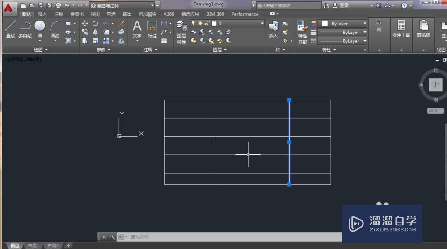Toggle the layer lock padlock icon
This screenshot has height=249, width=447.
[207, 23]
